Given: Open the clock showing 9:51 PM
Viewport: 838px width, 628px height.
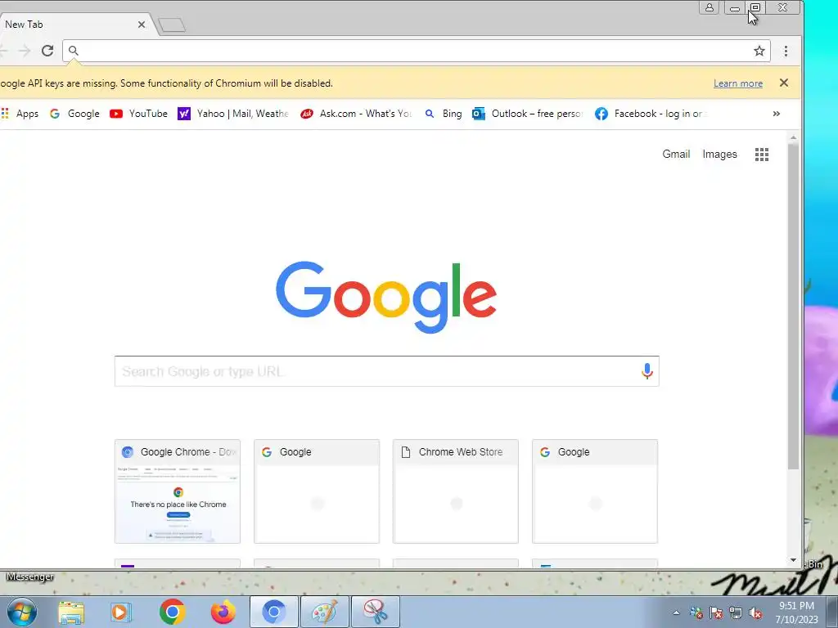Looking at the screenshot, I should click(796, 612).
